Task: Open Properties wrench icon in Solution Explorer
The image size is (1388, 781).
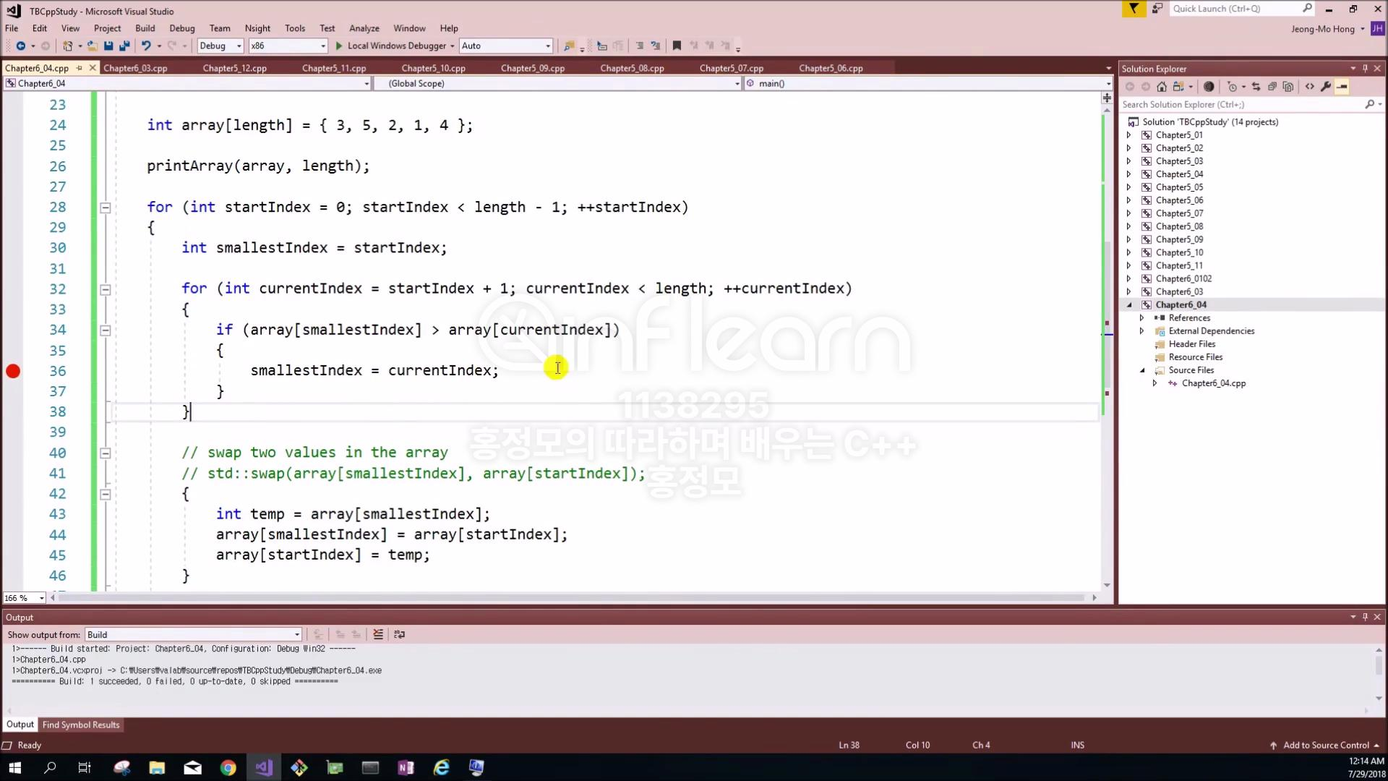Action: tap(1326, 87)
